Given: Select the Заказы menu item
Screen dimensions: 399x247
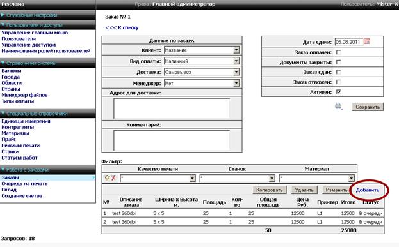Looking at the screenshot, I should tap(10, 177).
